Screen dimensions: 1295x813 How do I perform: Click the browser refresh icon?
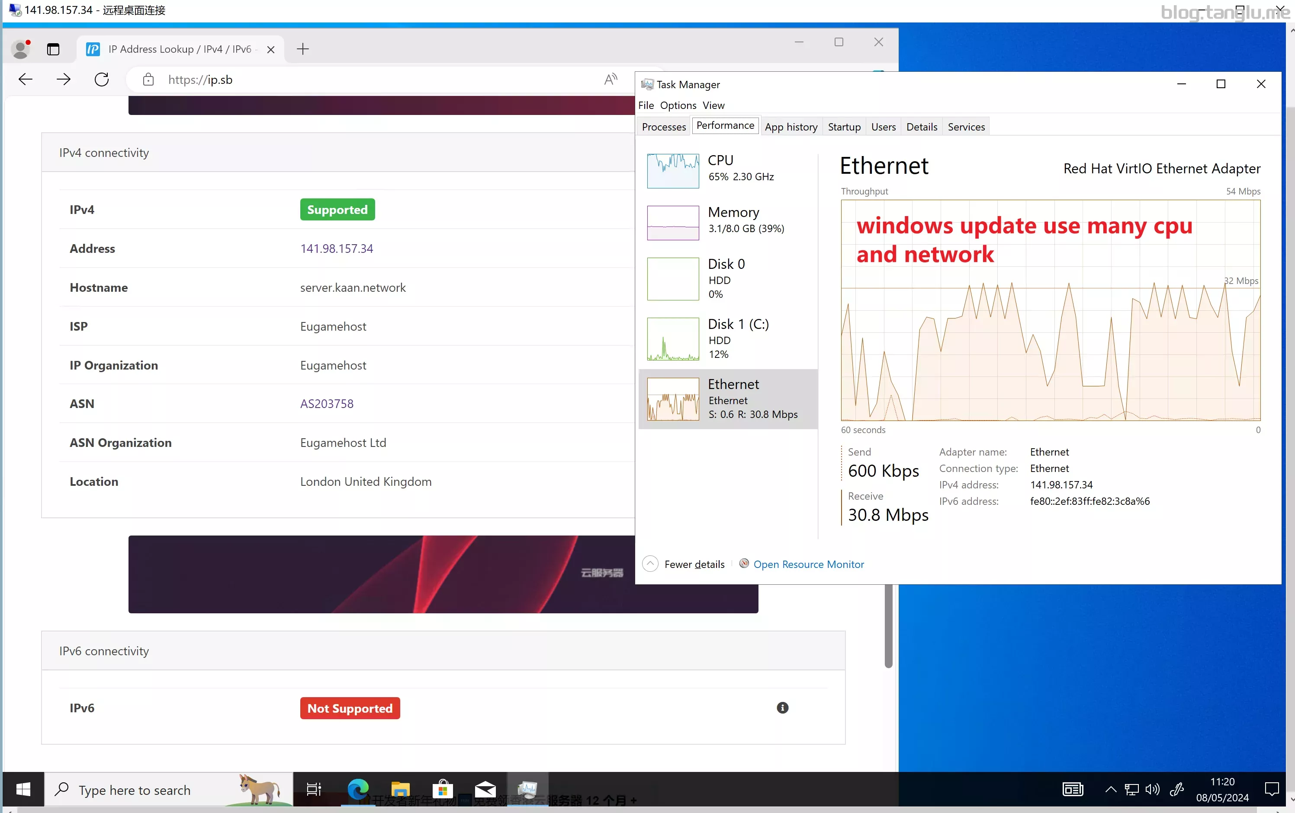pyautogui.click(x=102, y=80)
